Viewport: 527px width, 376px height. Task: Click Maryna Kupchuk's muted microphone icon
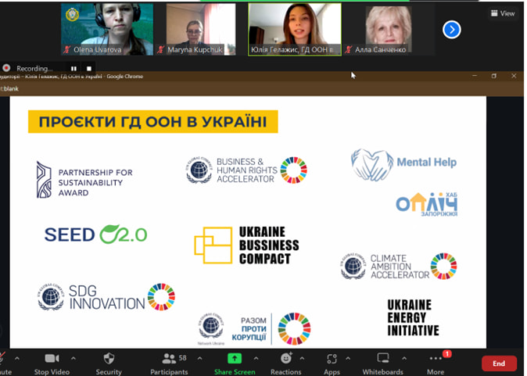tap(160, 50)
